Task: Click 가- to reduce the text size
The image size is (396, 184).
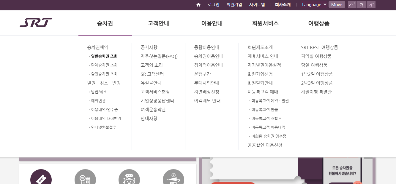Action: click(x=371, y=4)
